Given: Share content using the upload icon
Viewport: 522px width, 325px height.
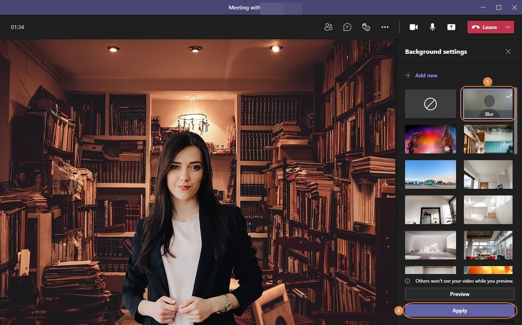Looking at the screenshot, I should (451, 27).
